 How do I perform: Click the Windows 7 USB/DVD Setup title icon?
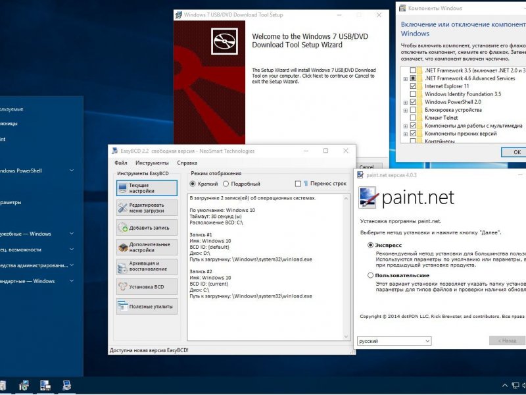[x=179, y=14]
